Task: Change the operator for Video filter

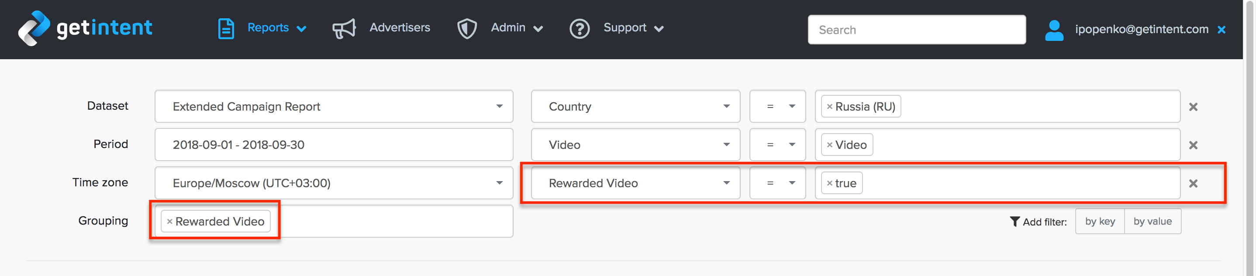Action: point(777,145)
